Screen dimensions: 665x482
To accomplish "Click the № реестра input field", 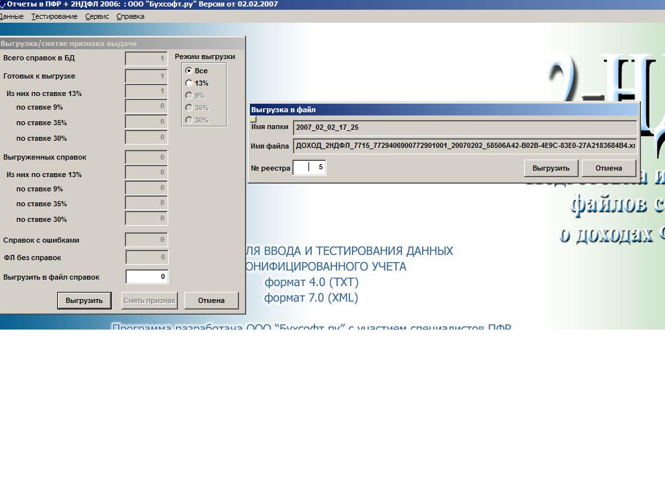I will pos(309,168).
